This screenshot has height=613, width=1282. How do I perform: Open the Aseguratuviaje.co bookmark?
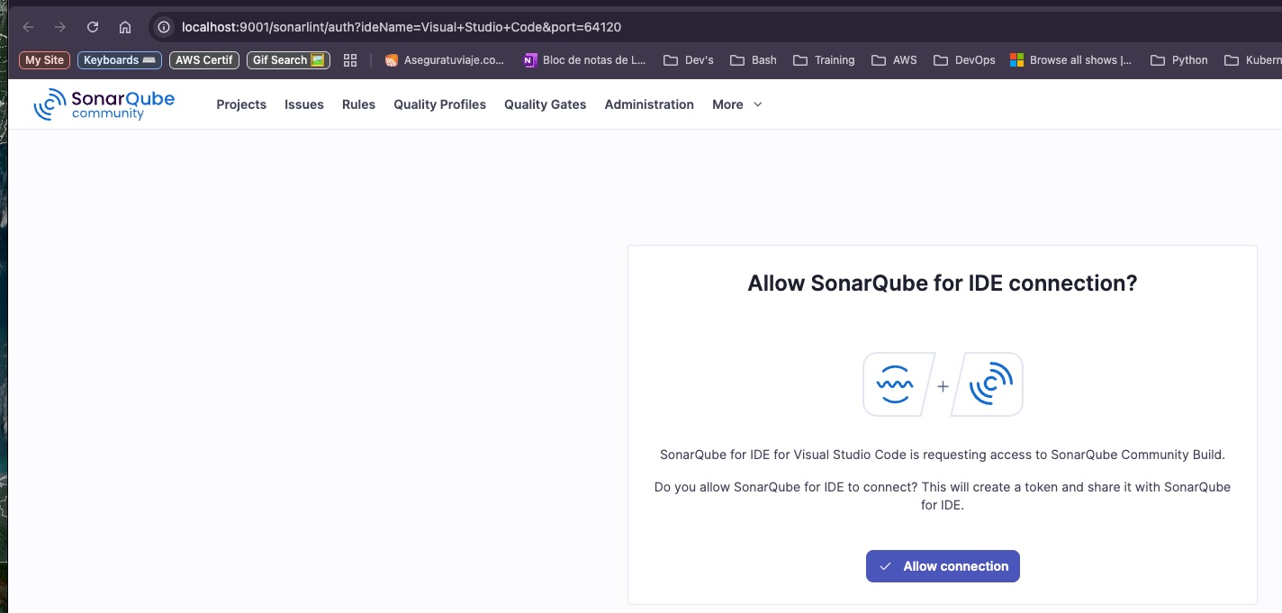pos(445,60)
